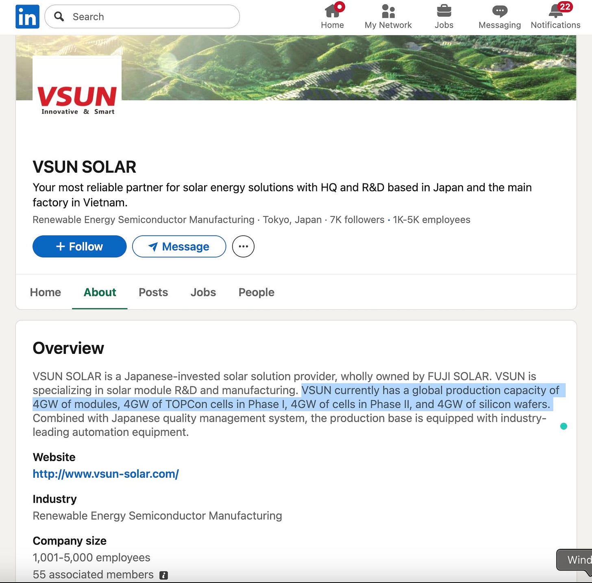Click the search magnifier icon

59,17
